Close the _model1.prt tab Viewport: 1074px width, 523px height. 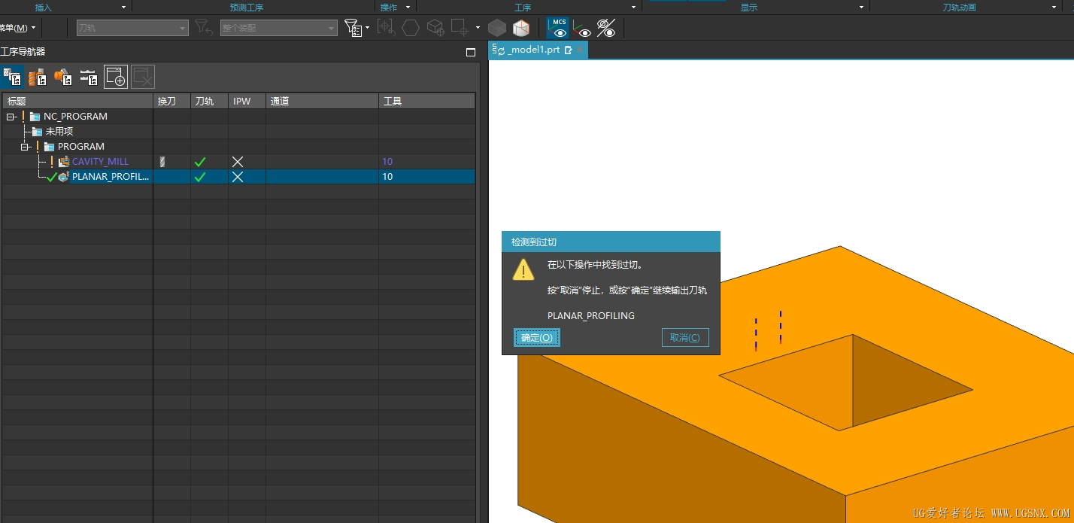pos(580,50)
